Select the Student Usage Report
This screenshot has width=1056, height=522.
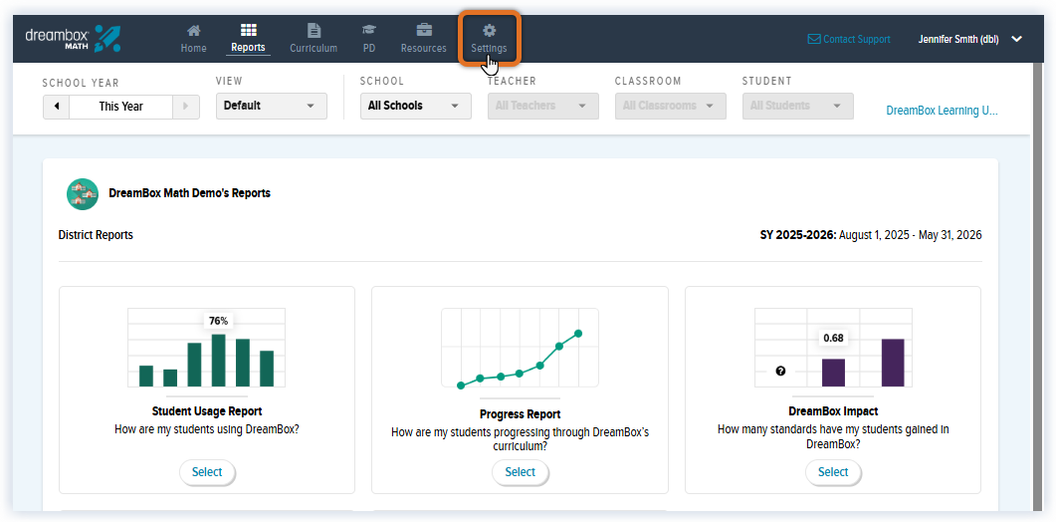tap(207, 472)
